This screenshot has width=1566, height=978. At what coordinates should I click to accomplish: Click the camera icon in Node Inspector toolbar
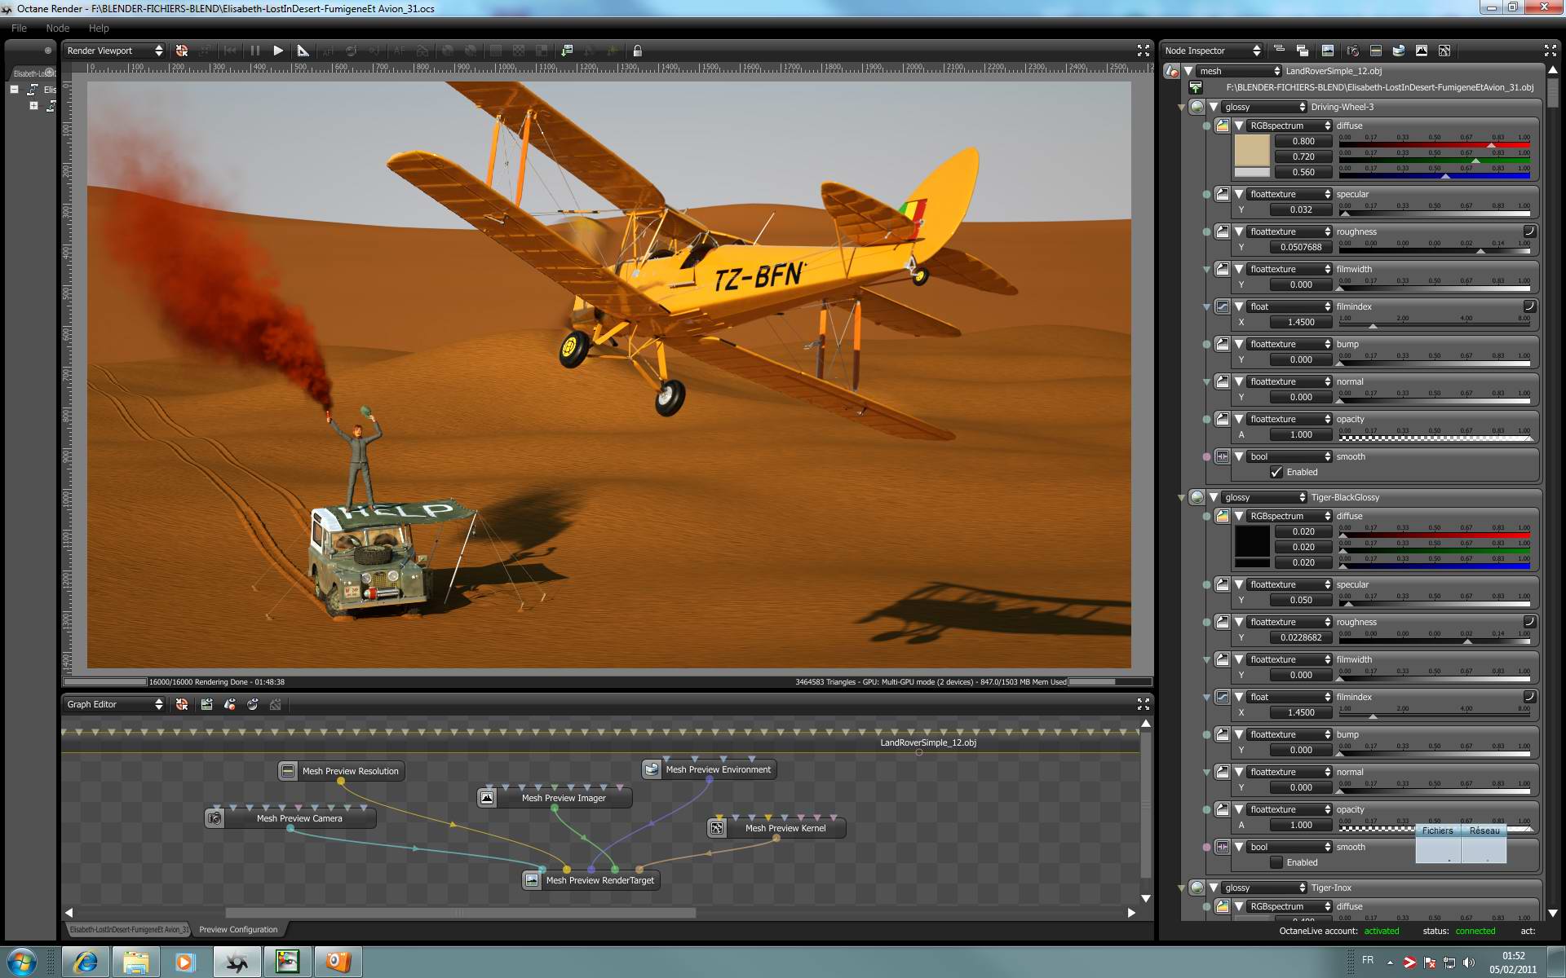click(1352, 51)
